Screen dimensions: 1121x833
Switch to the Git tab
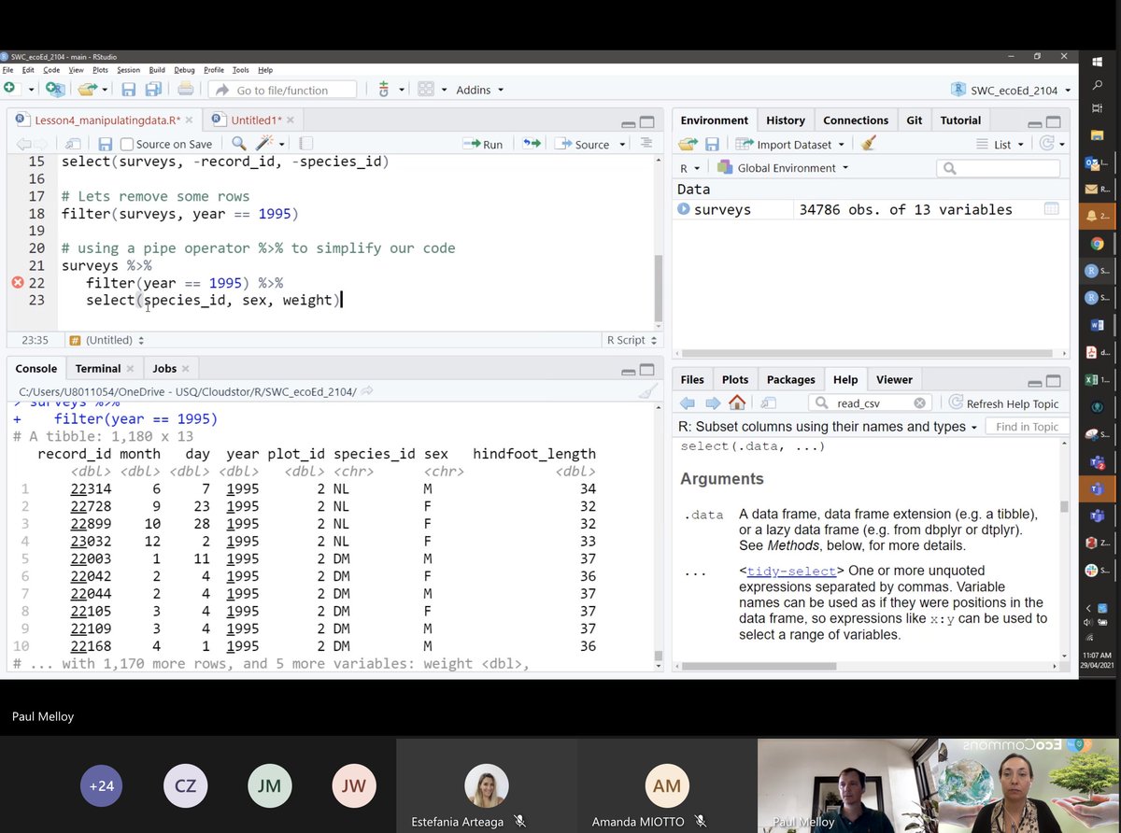[915, 120]
